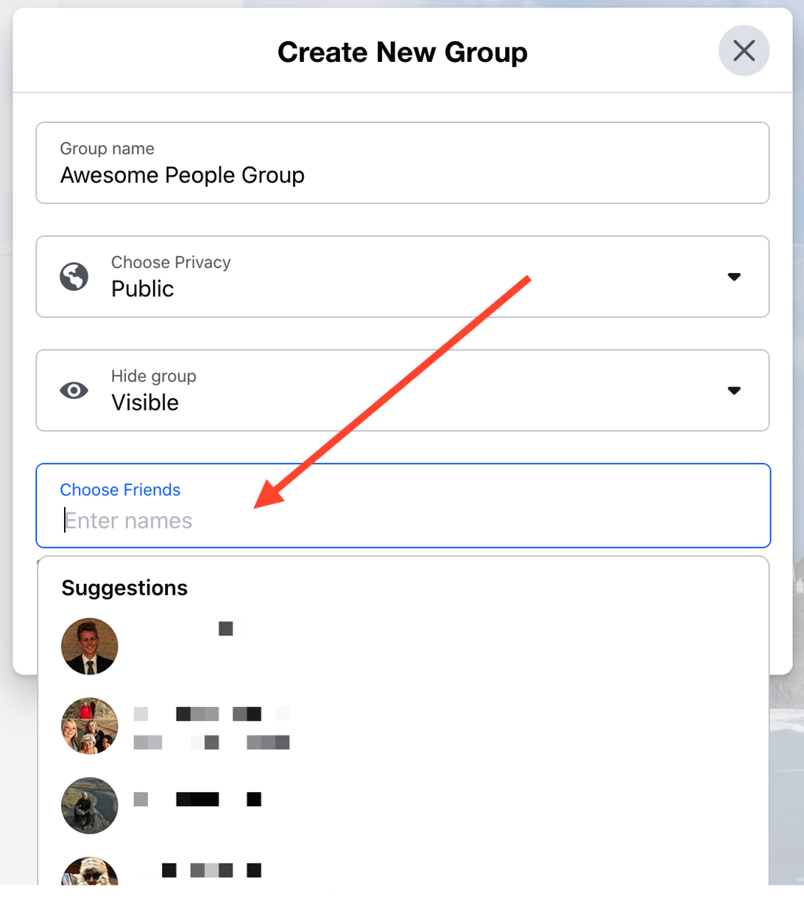Expand the Hide group visibility dropdown

click(735, 390)
